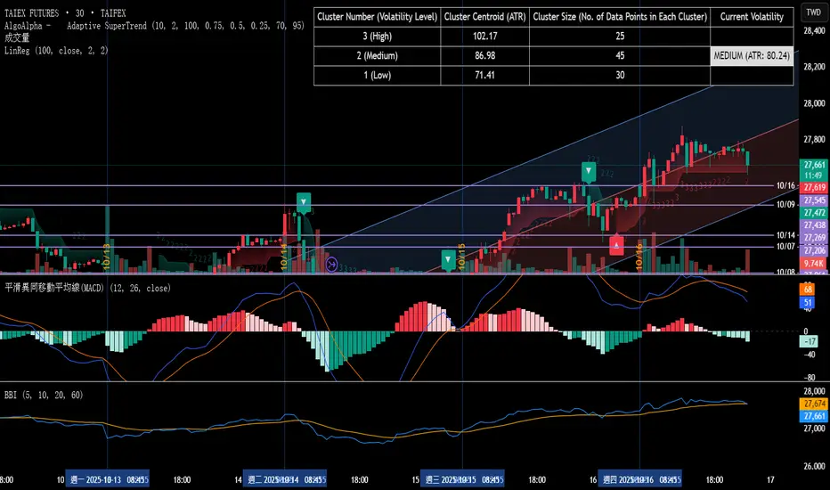Click the green down-arrow signal near 10/14
The image size is (830, 490).
click(x=305, y=202)
